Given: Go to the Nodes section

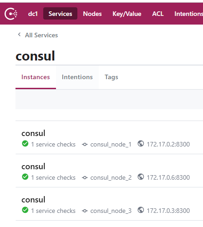Looking at the screenshot, I should pos(92,14).
